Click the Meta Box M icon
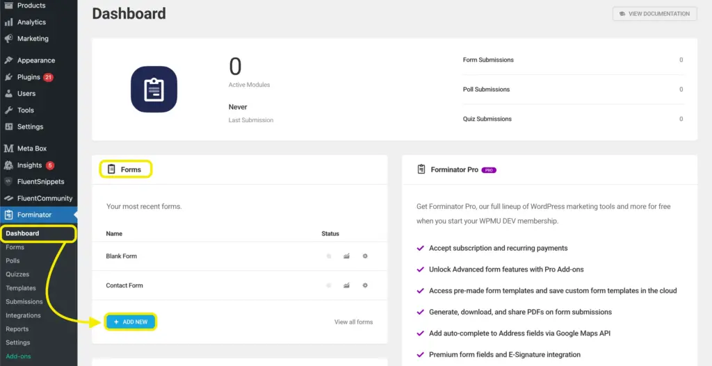This screenshot has height=366, width=712. point(9,149)
